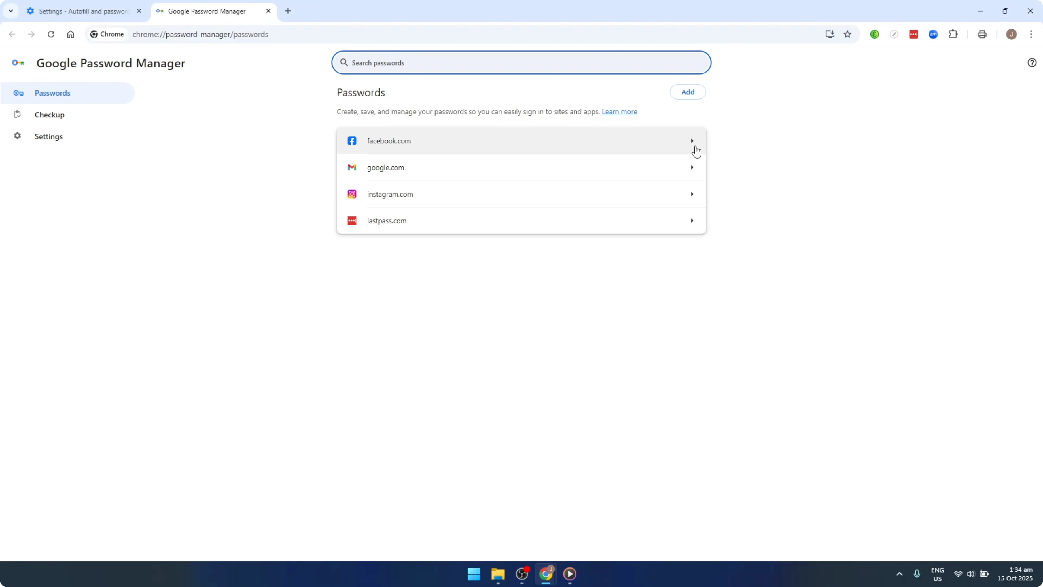Open the Extensions puzzle menu

pyautogui.click(x=953, y=34)
